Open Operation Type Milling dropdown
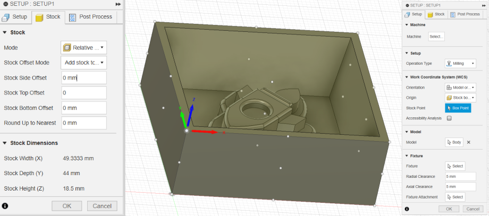489x216 pixels. [x=460, y=64]
